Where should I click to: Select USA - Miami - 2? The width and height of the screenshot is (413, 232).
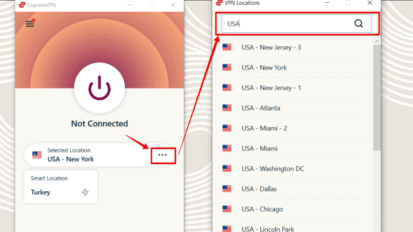coord(265,128)
